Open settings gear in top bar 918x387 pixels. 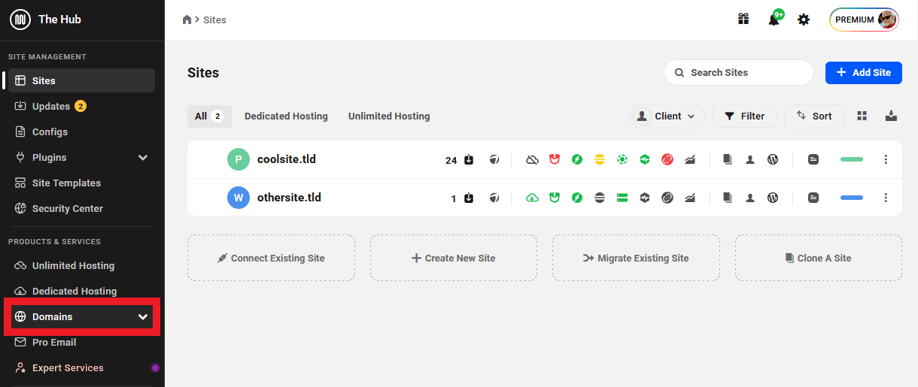[x=804, y=20]
